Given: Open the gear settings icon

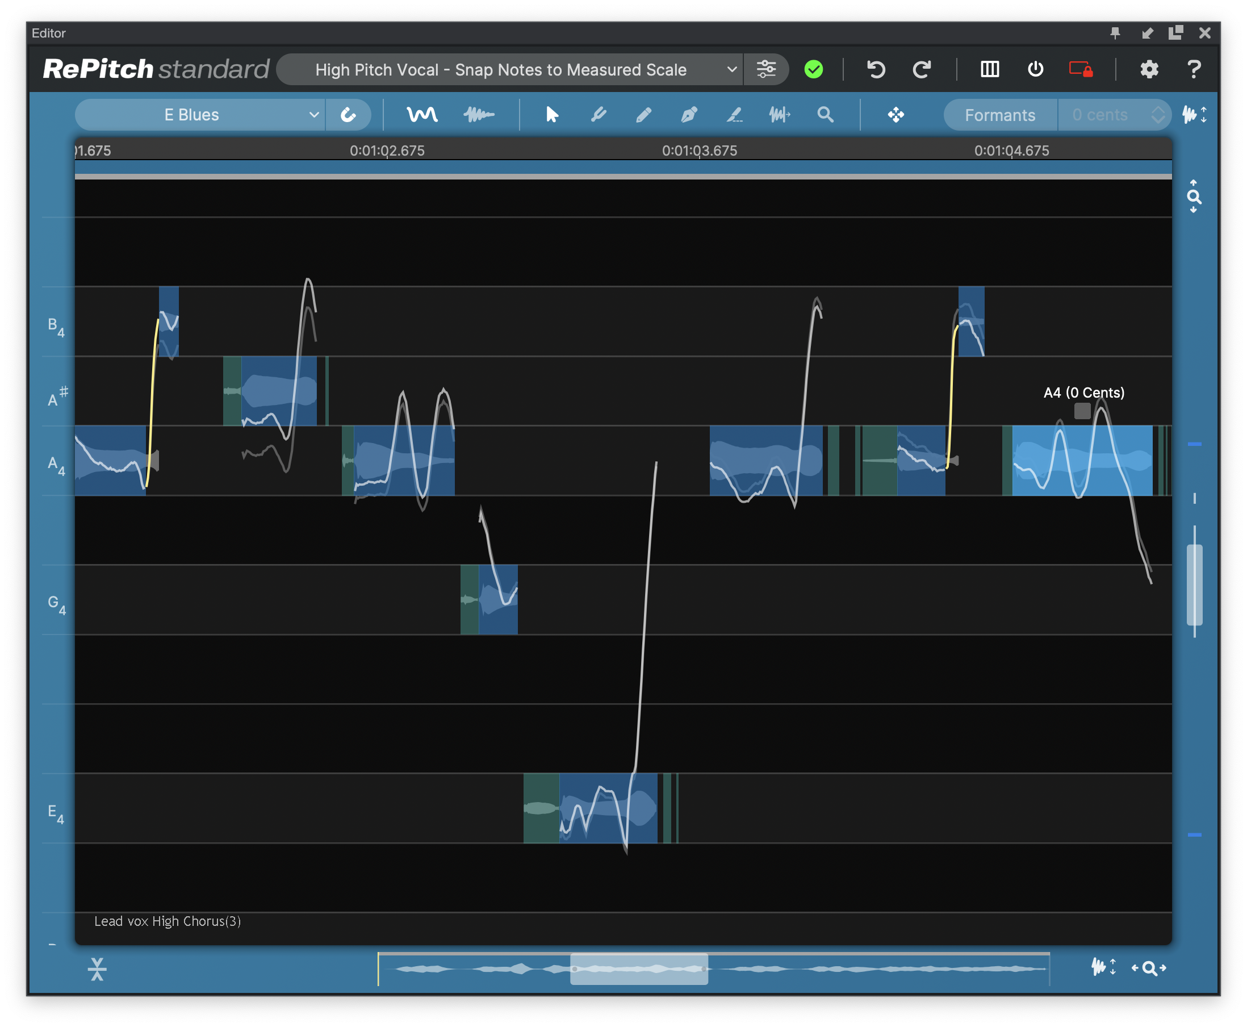Looking at the screenshot, I should coord(1148,69).
